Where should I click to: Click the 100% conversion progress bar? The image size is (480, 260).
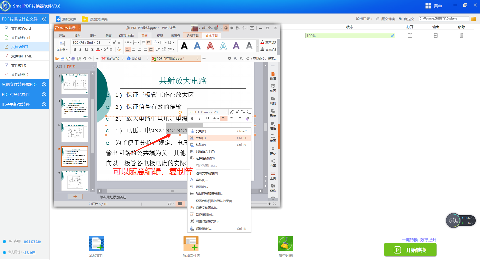(350, 36)
